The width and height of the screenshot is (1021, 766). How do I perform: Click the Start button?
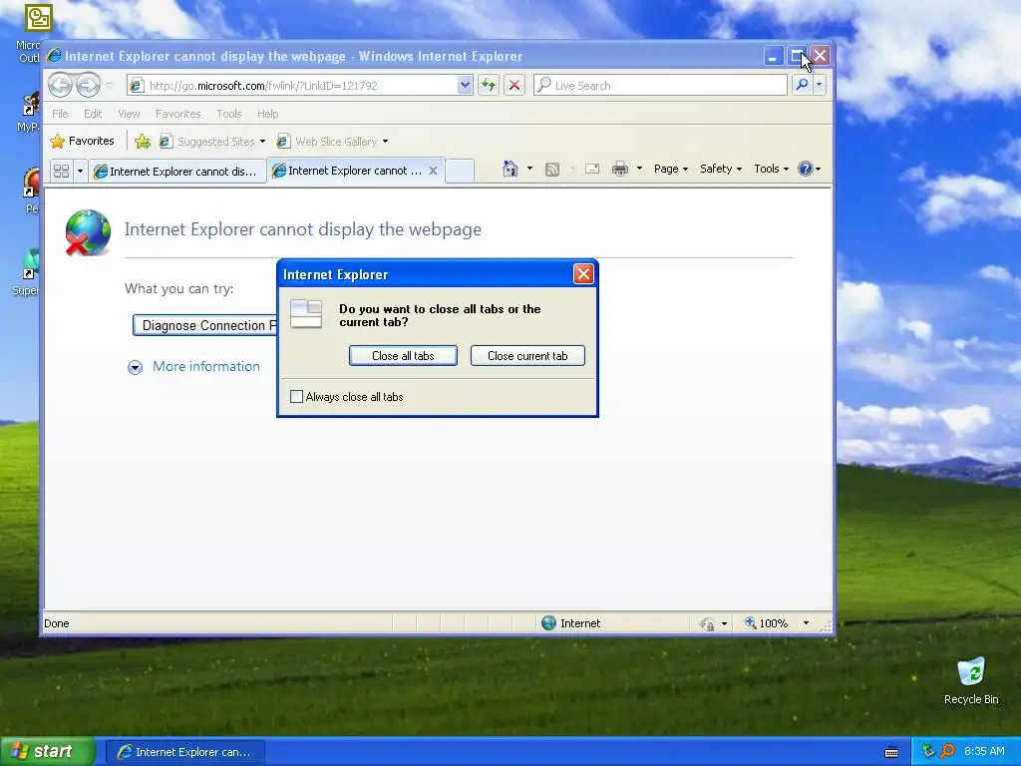coord(47,751)
